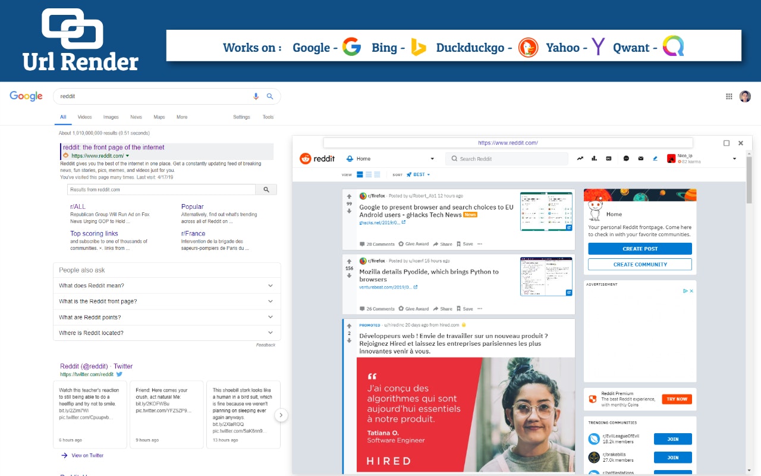This screenshot has height=476, width=761.
Task: Open the More search menu
Action: coord(182,117)
